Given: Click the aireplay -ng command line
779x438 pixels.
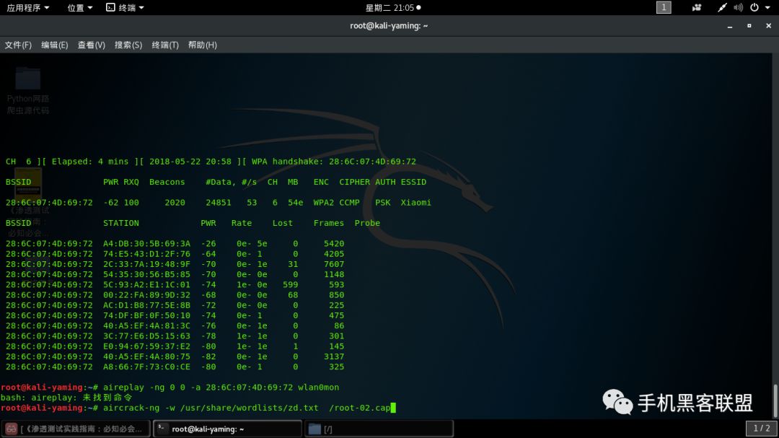Looking at the screenshot, I should click(221, 387).
